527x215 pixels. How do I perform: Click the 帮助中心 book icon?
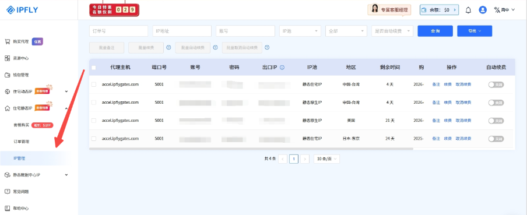[x=8, y=208]
